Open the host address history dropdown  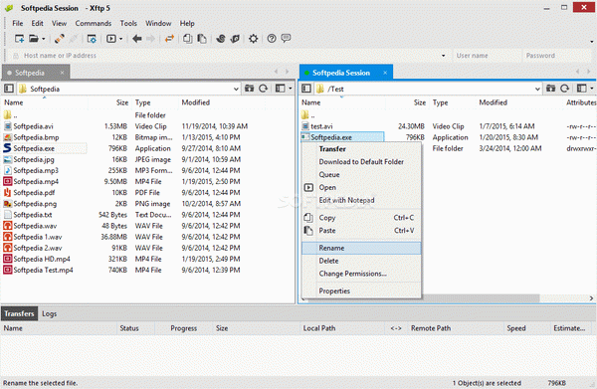[x=443, y=56]
